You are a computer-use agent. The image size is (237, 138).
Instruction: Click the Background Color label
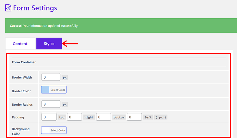click(21, 131)
